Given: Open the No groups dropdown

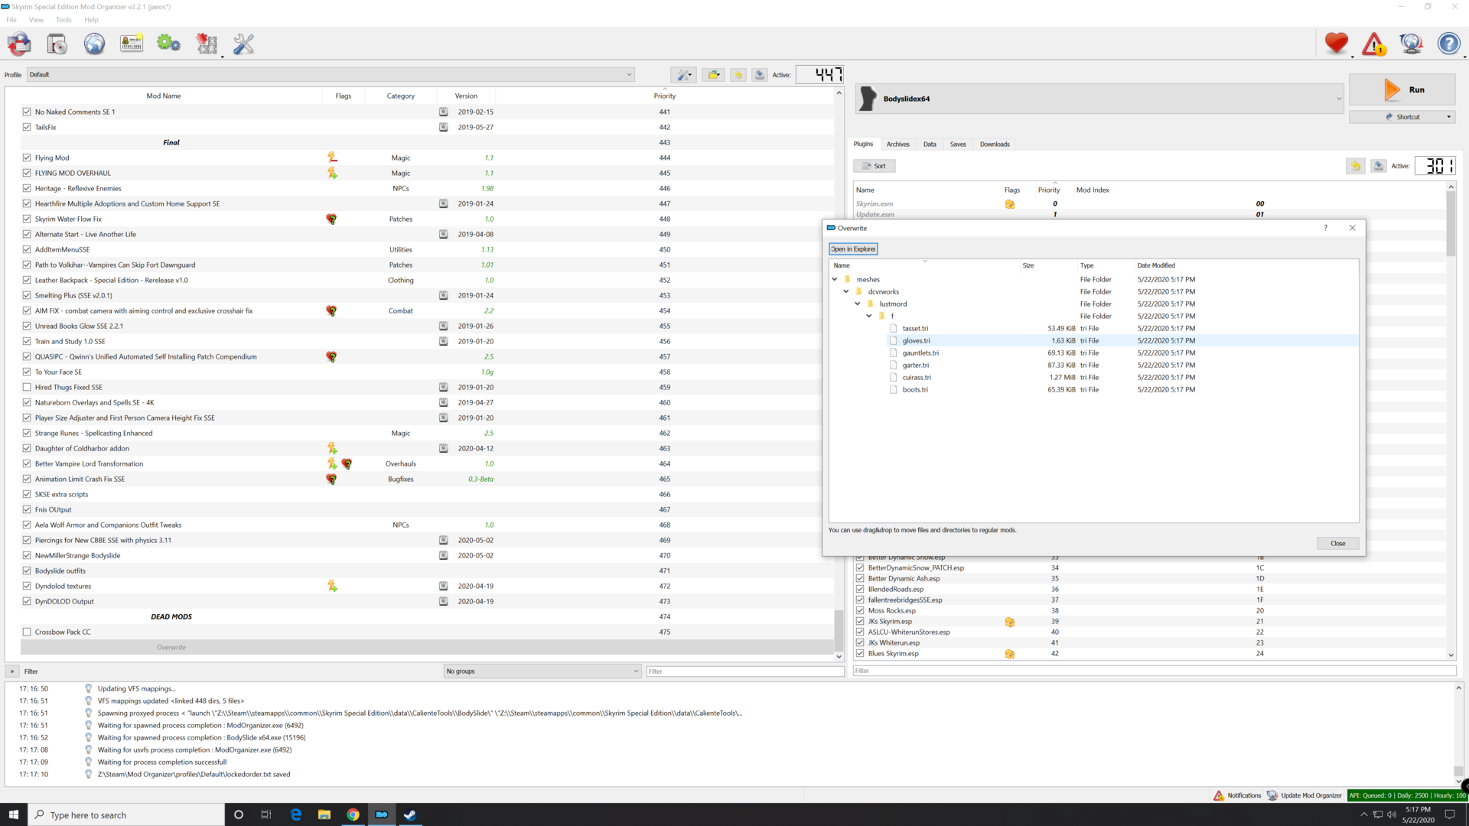Looking at the screenshot, I should (542, 672).
